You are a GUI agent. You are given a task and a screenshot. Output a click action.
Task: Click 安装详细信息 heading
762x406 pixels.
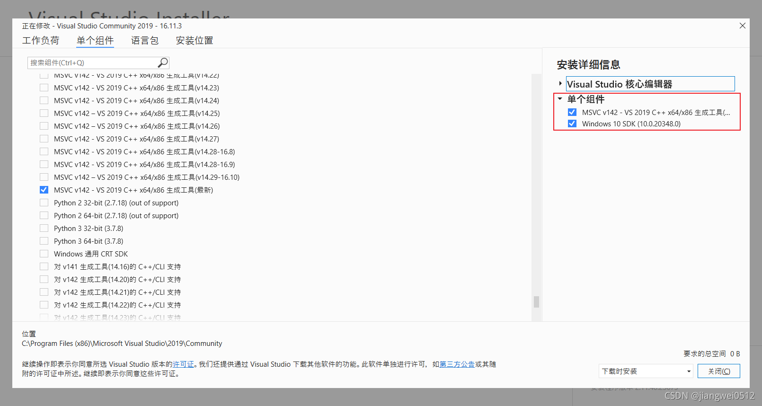pyautogui.click(x=588, y=64)
